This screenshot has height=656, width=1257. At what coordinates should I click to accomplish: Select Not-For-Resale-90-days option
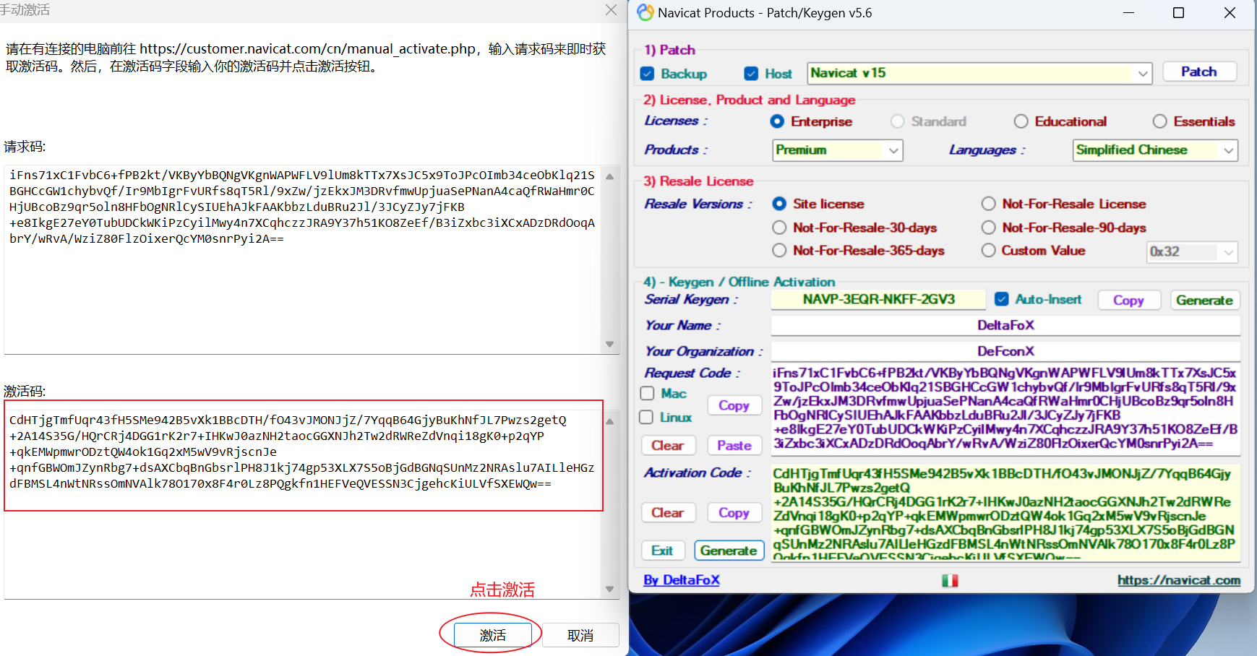click(988, 228)
